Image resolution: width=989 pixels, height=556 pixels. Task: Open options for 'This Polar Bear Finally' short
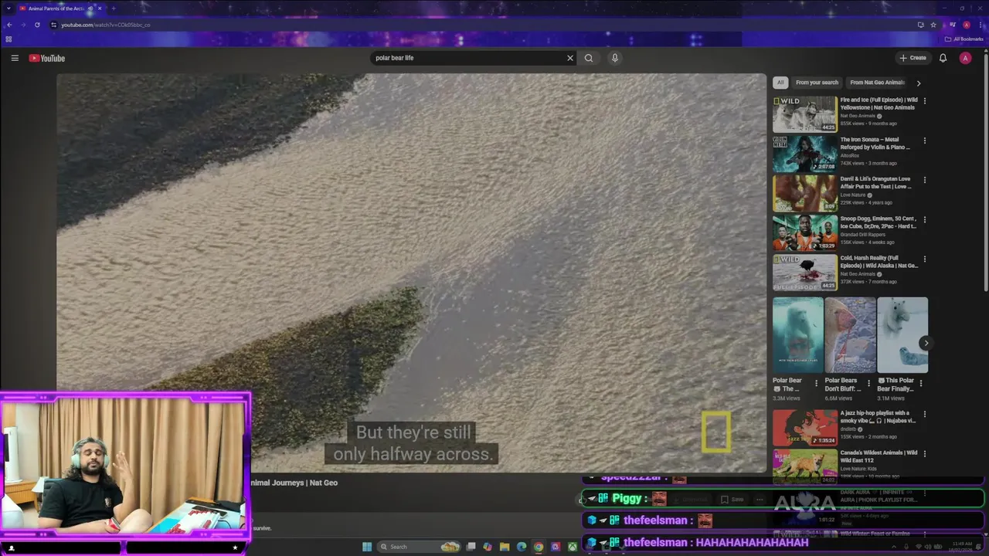click(x=921, y=382)
